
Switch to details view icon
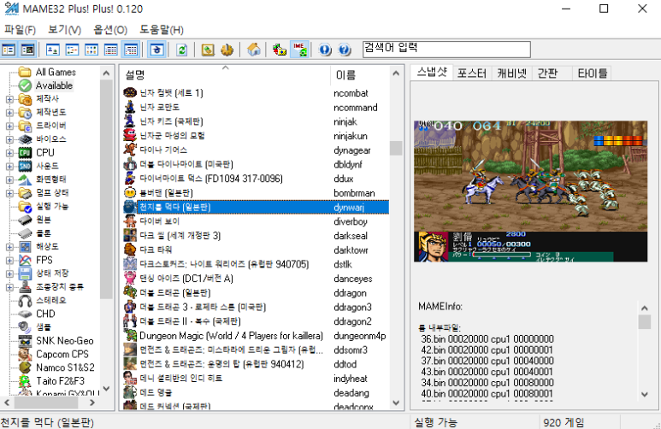click(x=111, y=50)
